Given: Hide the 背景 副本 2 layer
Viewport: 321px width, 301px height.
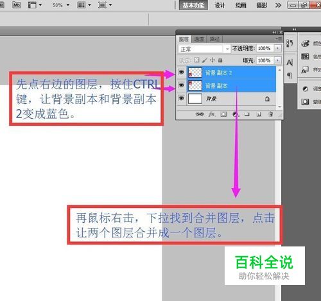Looking at the screenshot, I should [182, 73].
